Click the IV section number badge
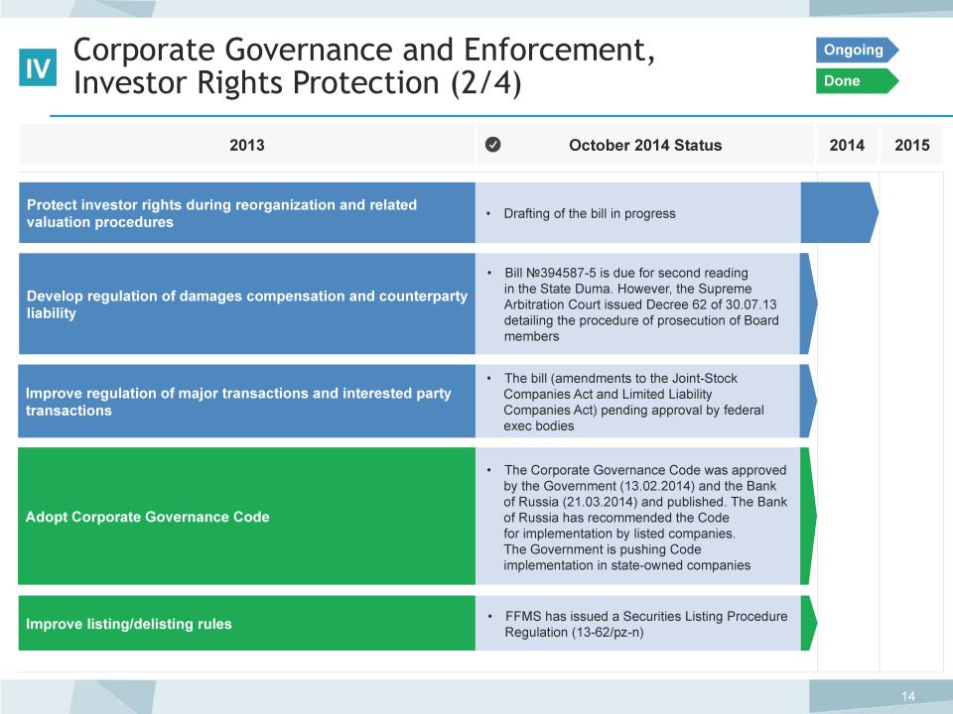This screenshot has width=953, height=714. (x=38, y=67)
